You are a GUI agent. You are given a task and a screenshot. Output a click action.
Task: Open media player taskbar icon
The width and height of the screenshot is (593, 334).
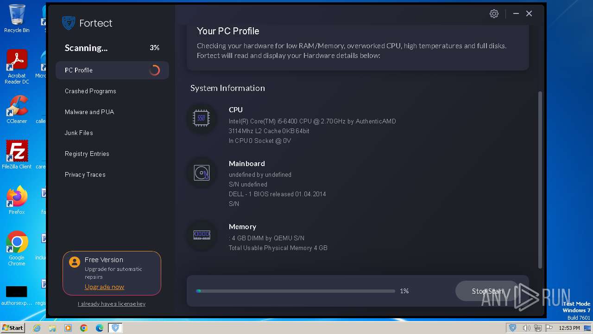[x=68, y=328]
